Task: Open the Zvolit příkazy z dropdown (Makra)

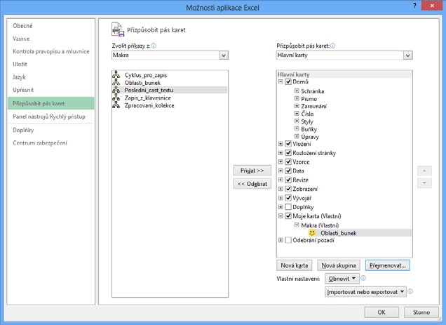Action: click(x=170, y=55)
